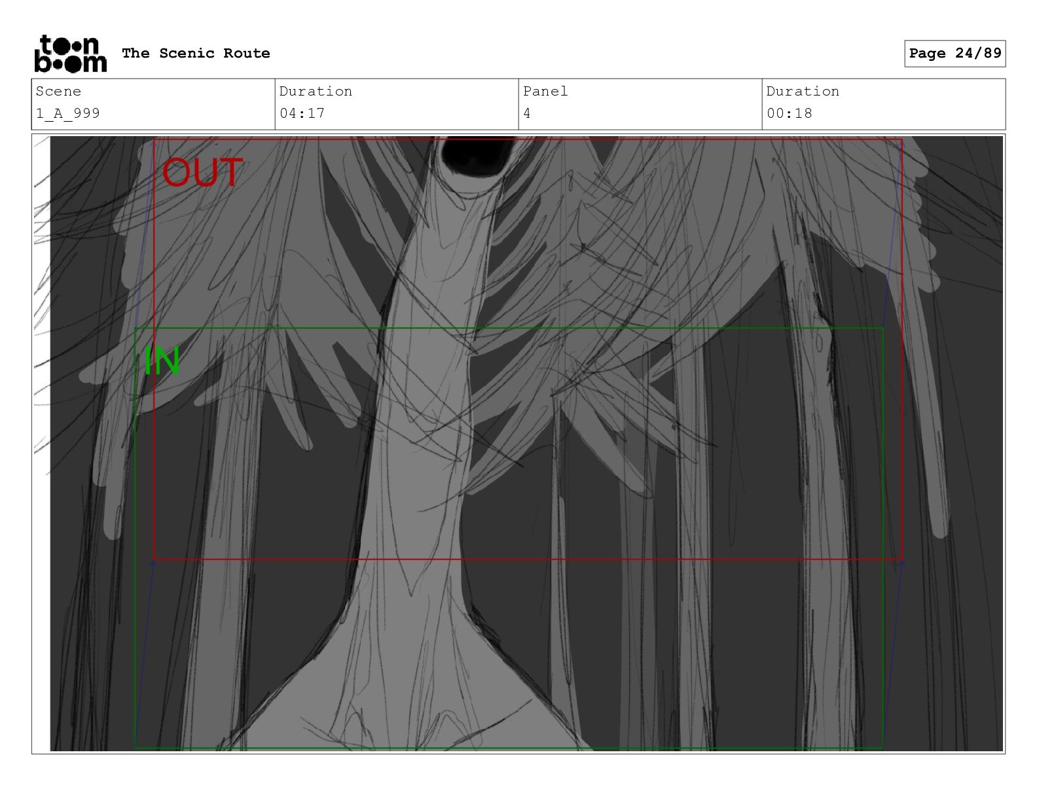Click the red 'OUT' camera frame label
The height and width of the screenshot is (801, 1037).
click(202, 173)
